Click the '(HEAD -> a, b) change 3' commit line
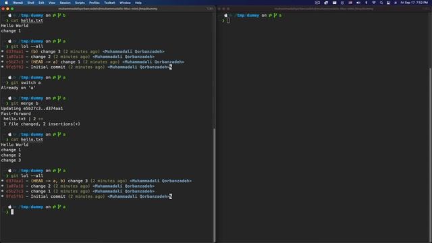432x243 pixels. click(x=96, y=181)
